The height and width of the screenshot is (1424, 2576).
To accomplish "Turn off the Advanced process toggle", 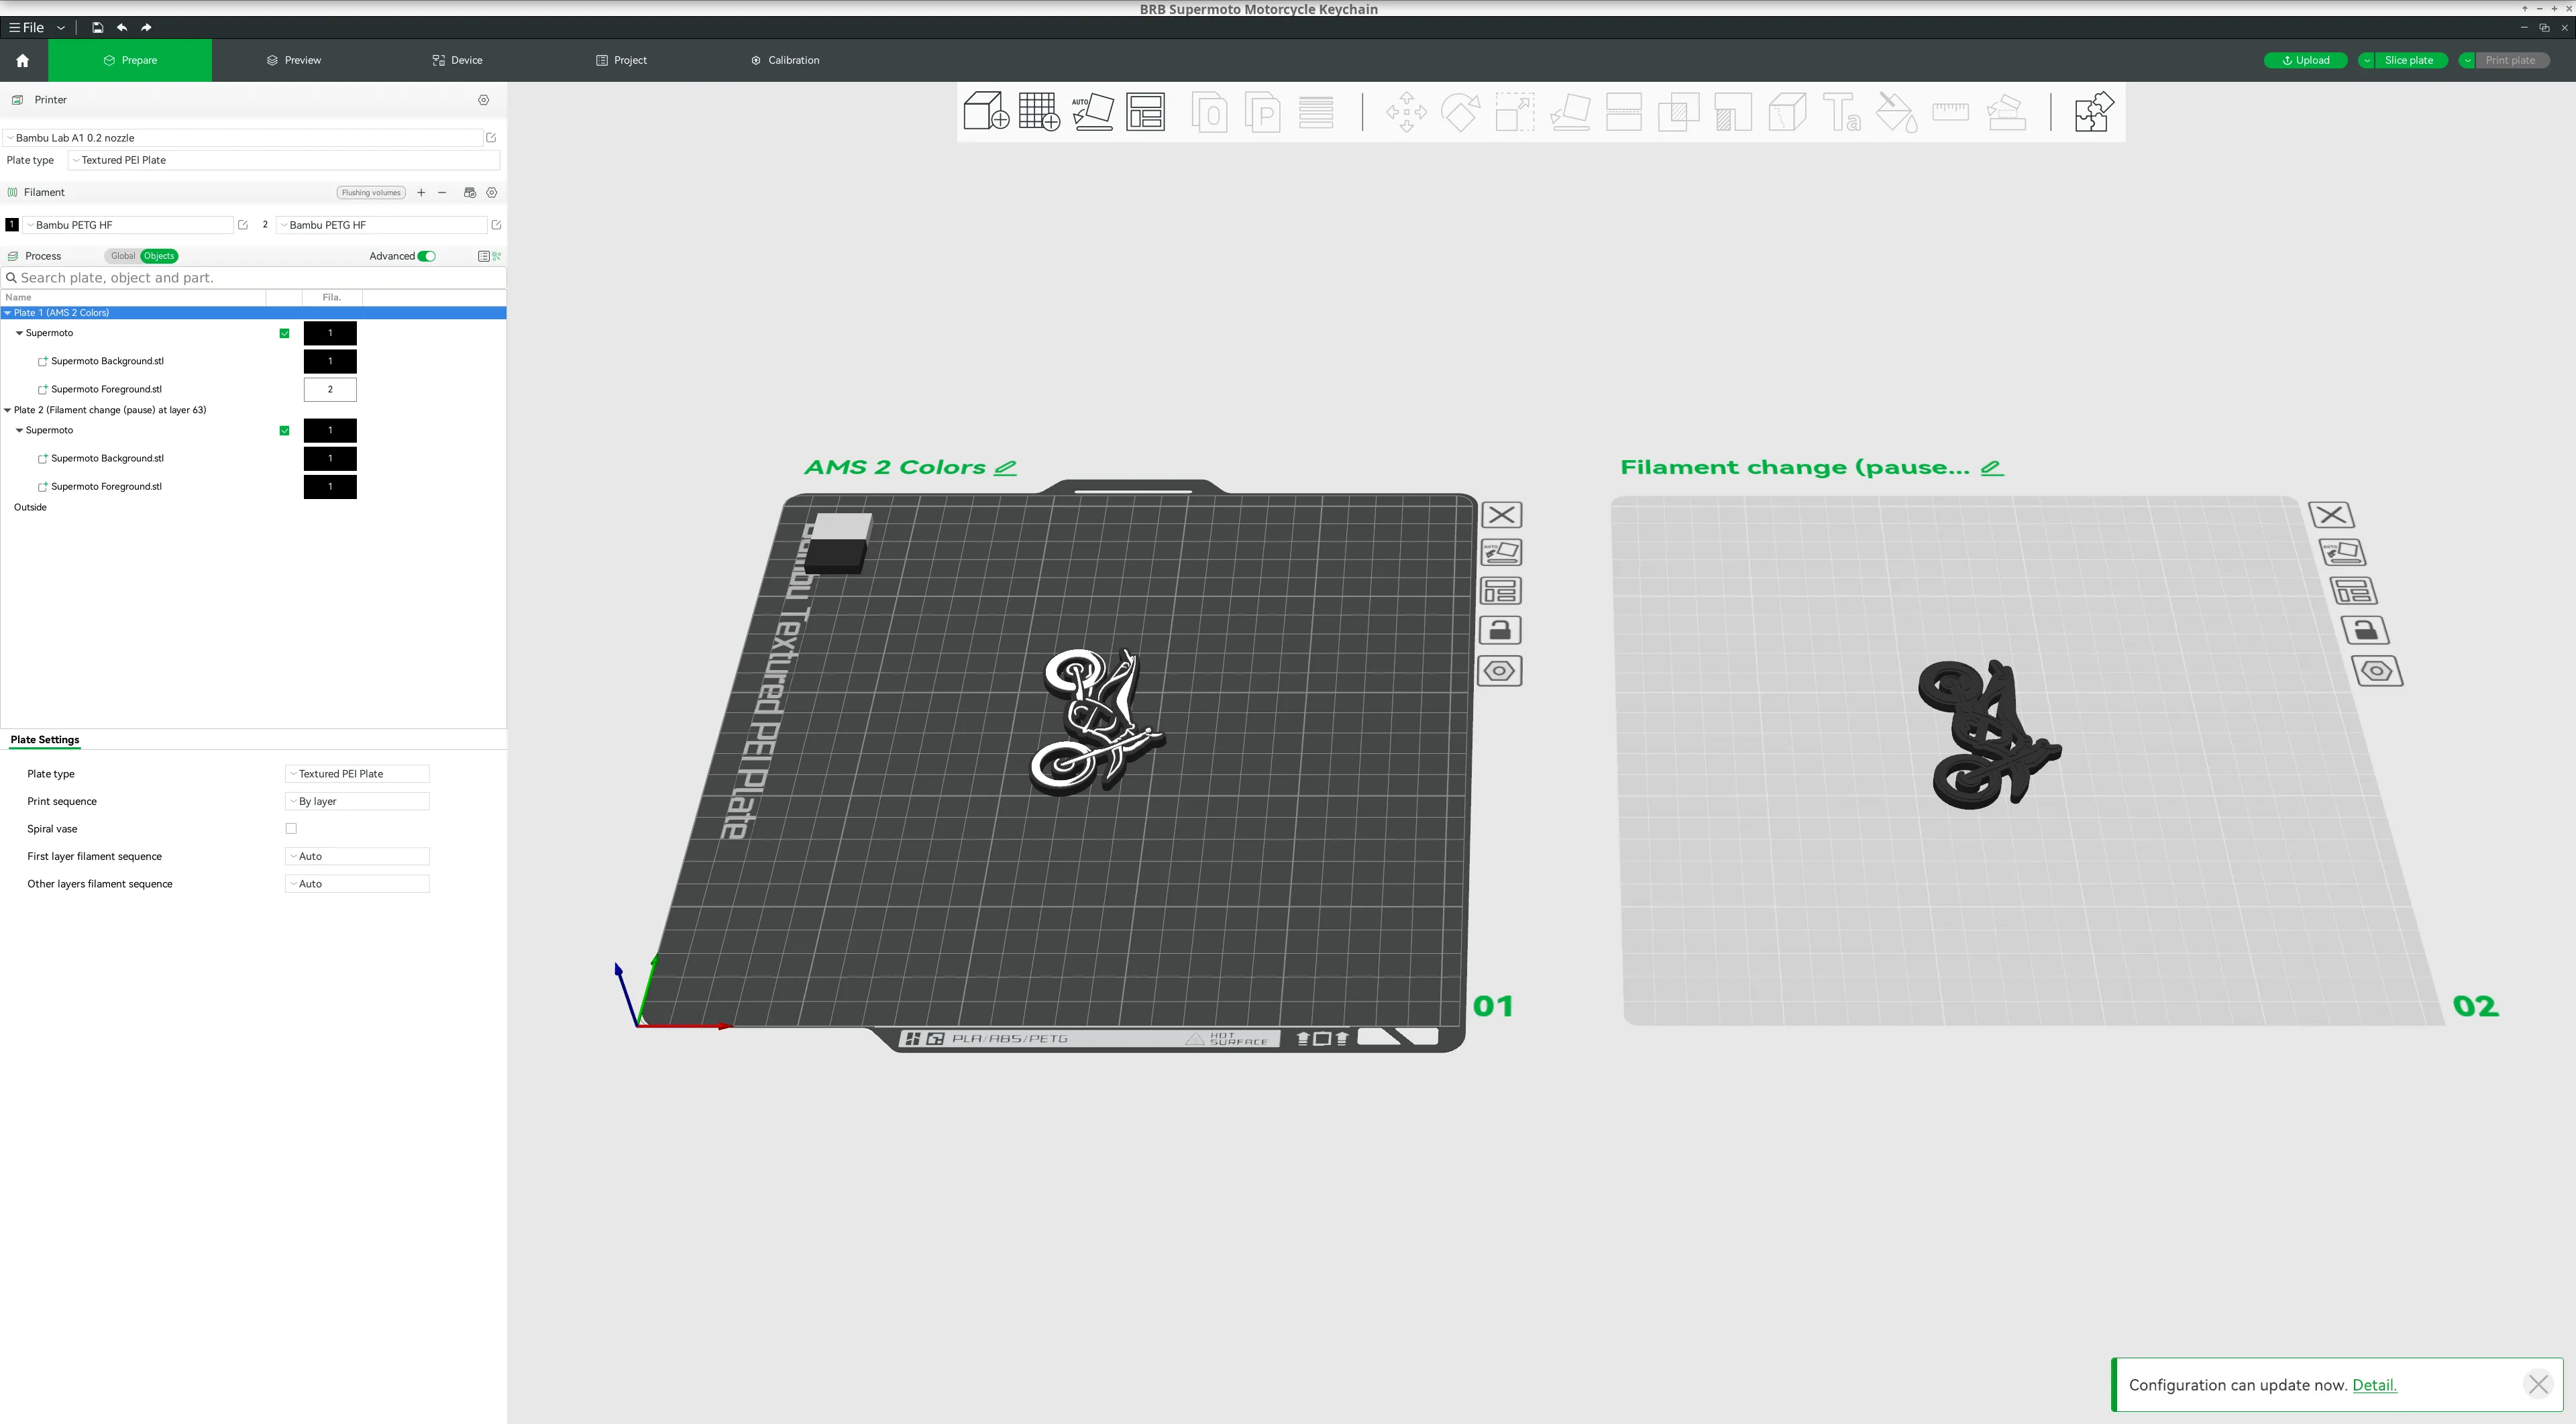I will click(x=427, y=256).
